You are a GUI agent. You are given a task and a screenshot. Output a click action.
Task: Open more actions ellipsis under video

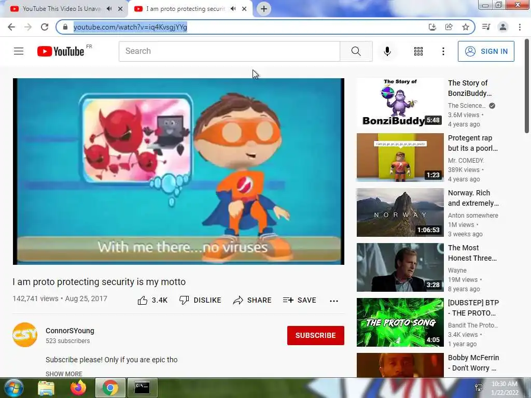point(334,301)
